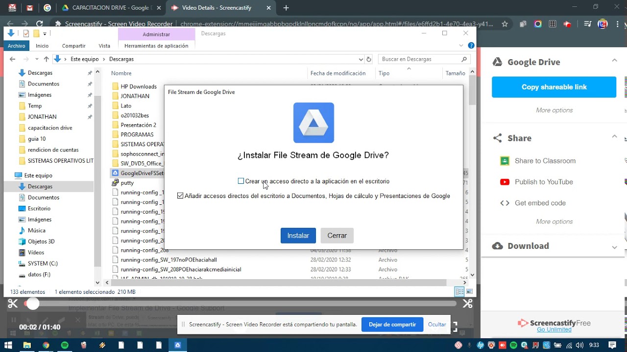This screenshot has width=627, height=352.
Task: Sort by Fecha de modificación column
Action: pyautogui.click(x=338, y=73)
